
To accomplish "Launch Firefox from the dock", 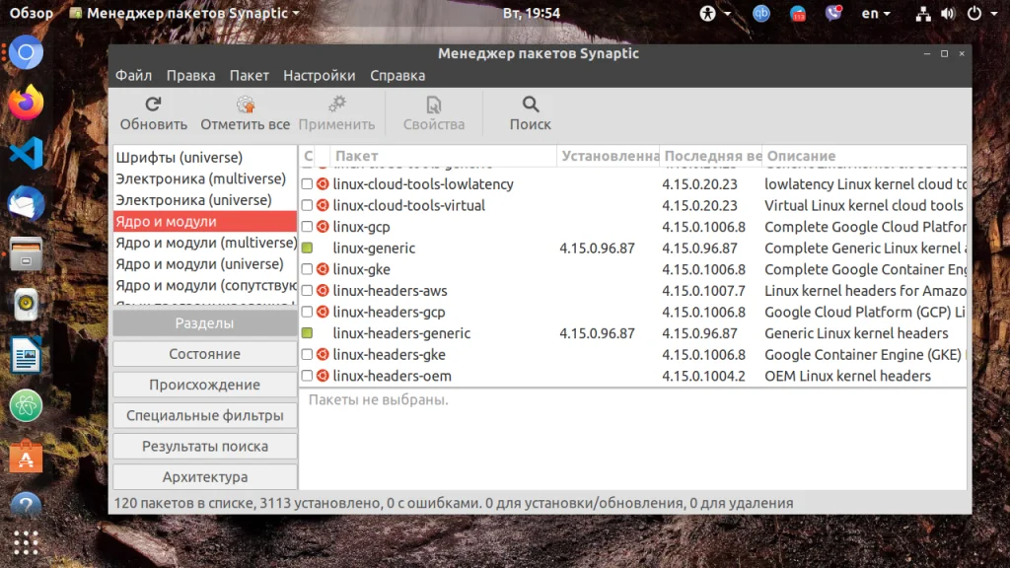I will tap(26, 103).
